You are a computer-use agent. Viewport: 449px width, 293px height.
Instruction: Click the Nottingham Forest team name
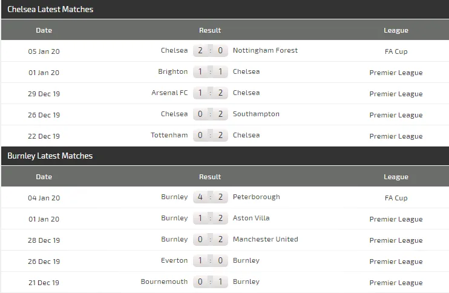tap(265, 50)
